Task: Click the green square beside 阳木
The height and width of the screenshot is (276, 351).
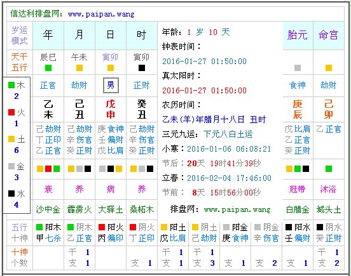Action: click(39, 227)
